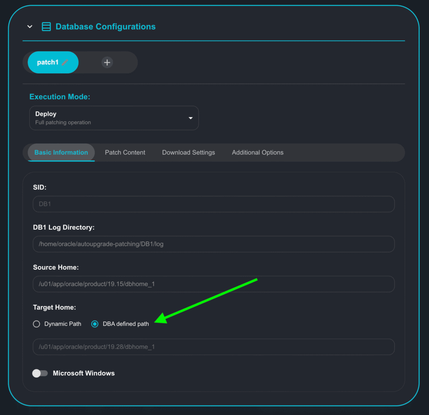Click the Microsoft Windows label text
Viewport: 429px width, 415px height.
(84, 373)
